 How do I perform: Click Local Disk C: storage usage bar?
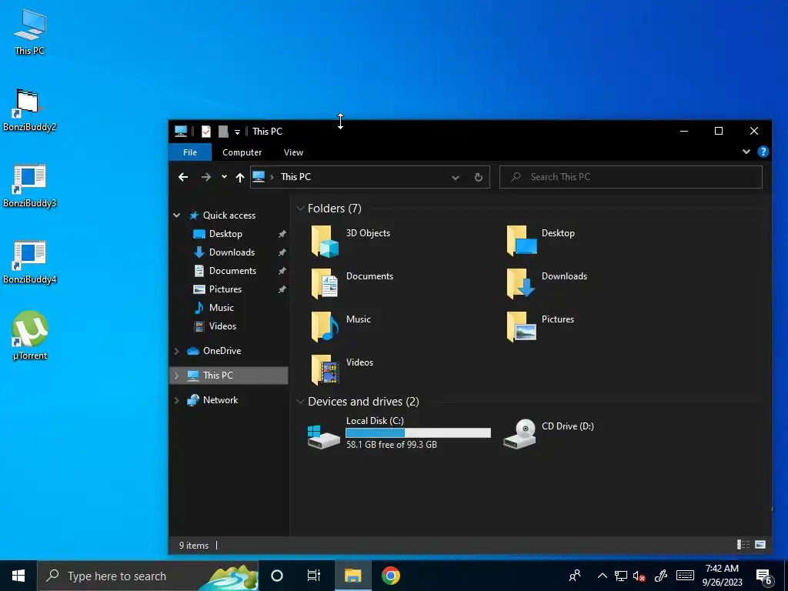(x=418, y=432)
